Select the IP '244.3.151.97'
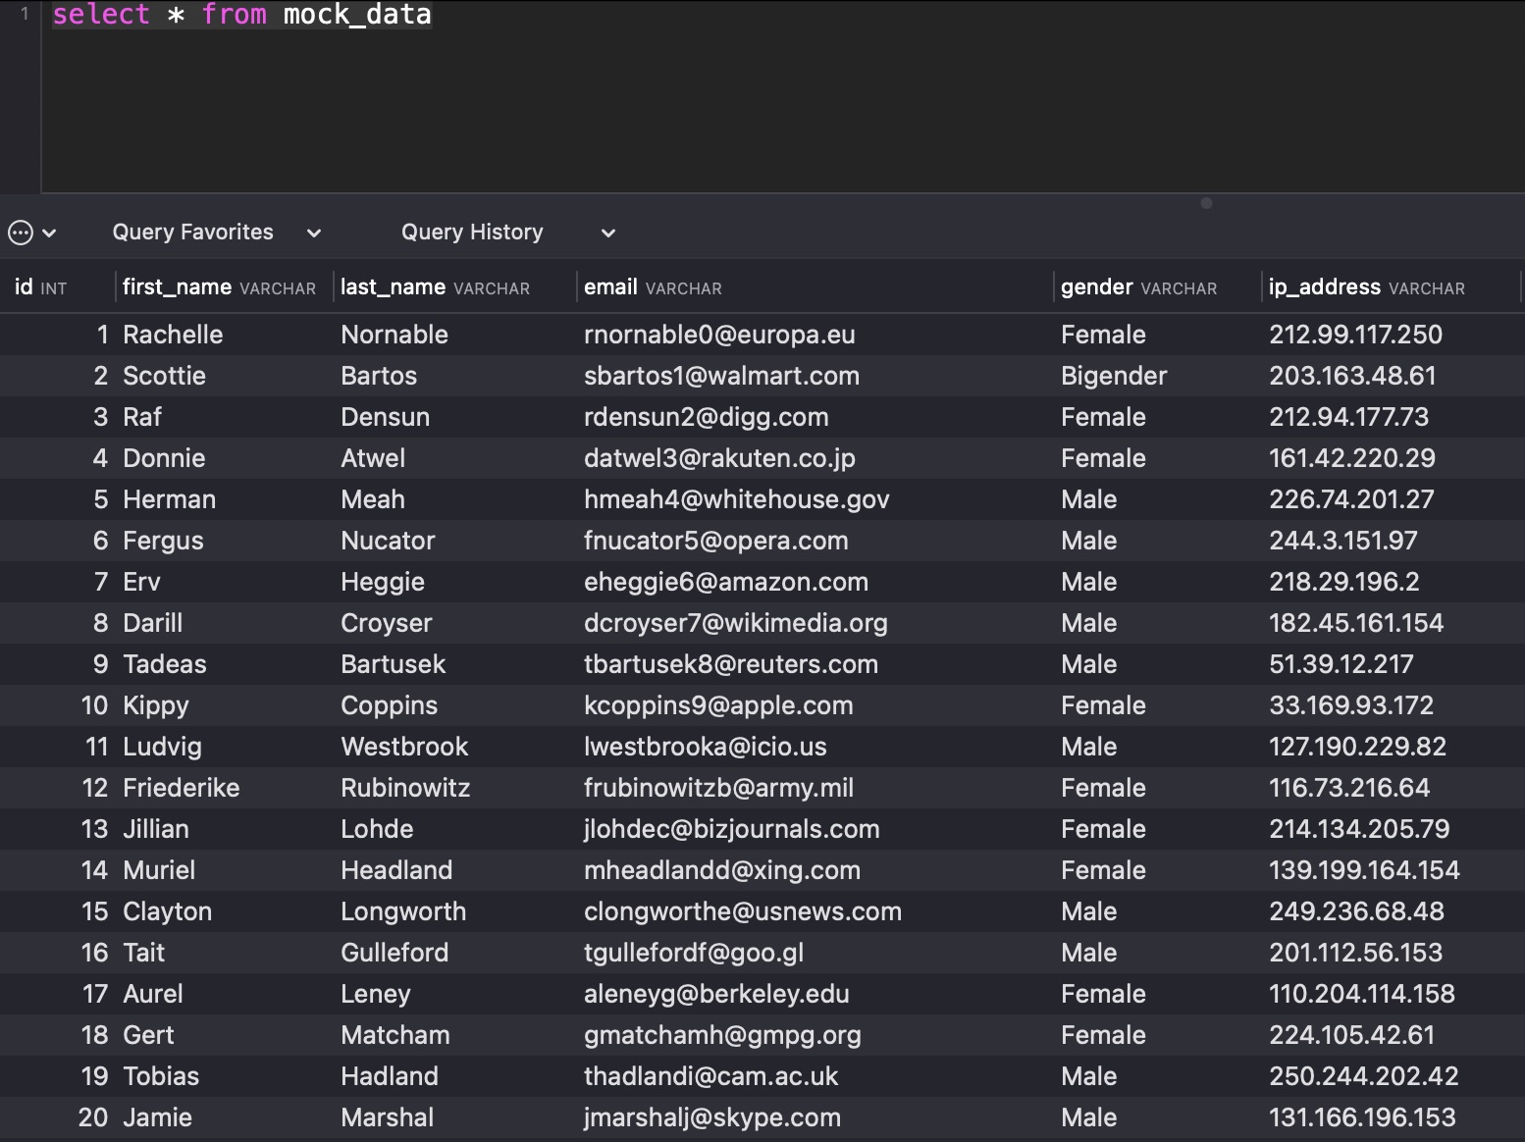Viewport: 1525px width, 1142px height. [1342, 541]
